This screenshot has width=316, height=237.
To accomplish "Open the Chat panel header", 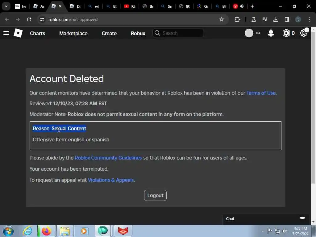I will 266,219.
